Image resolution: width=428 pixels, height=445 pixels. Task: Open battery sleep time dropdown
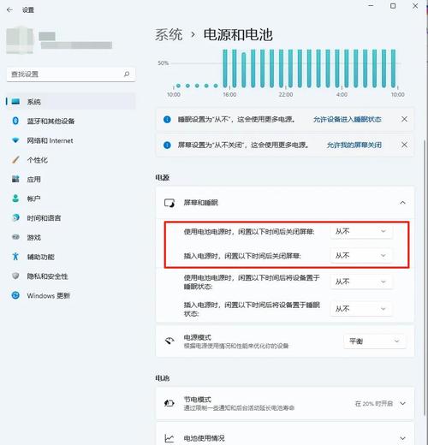point(361,282)
